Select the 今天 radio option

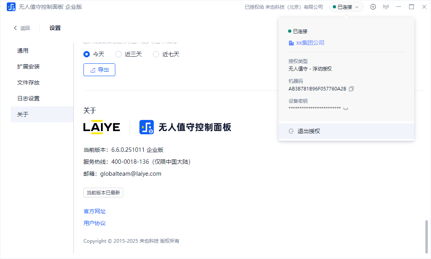(87, 54)
